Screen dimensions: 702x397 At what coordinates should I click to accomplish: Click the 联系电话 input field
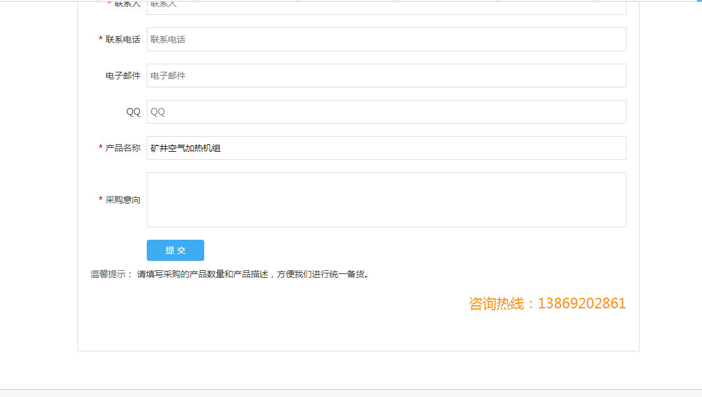click(x=386, y=39)
